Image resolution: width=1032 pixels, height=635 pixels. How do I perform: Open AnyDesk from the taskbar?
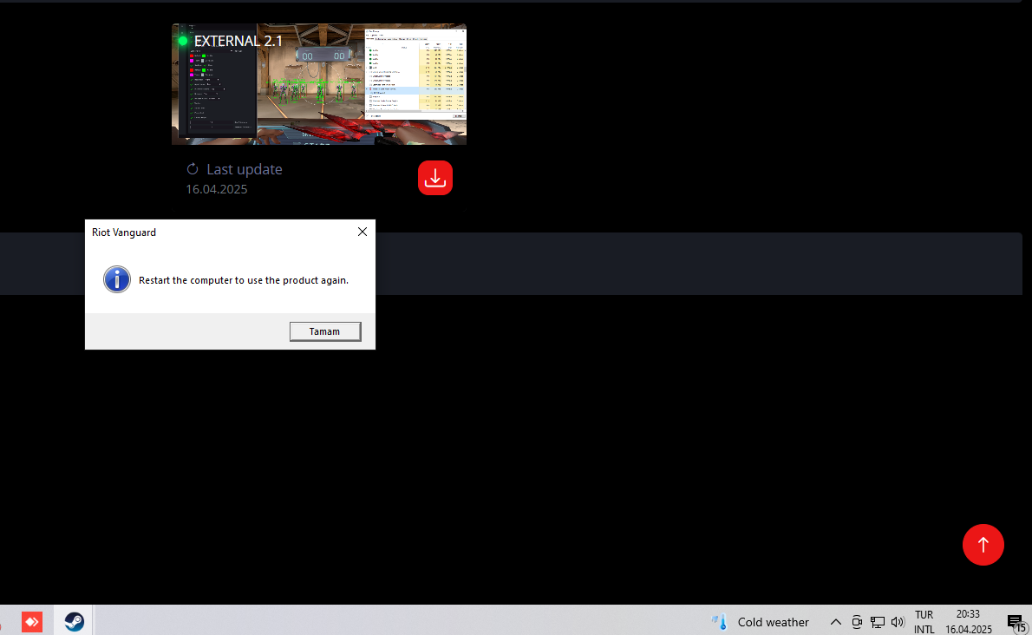32,621
